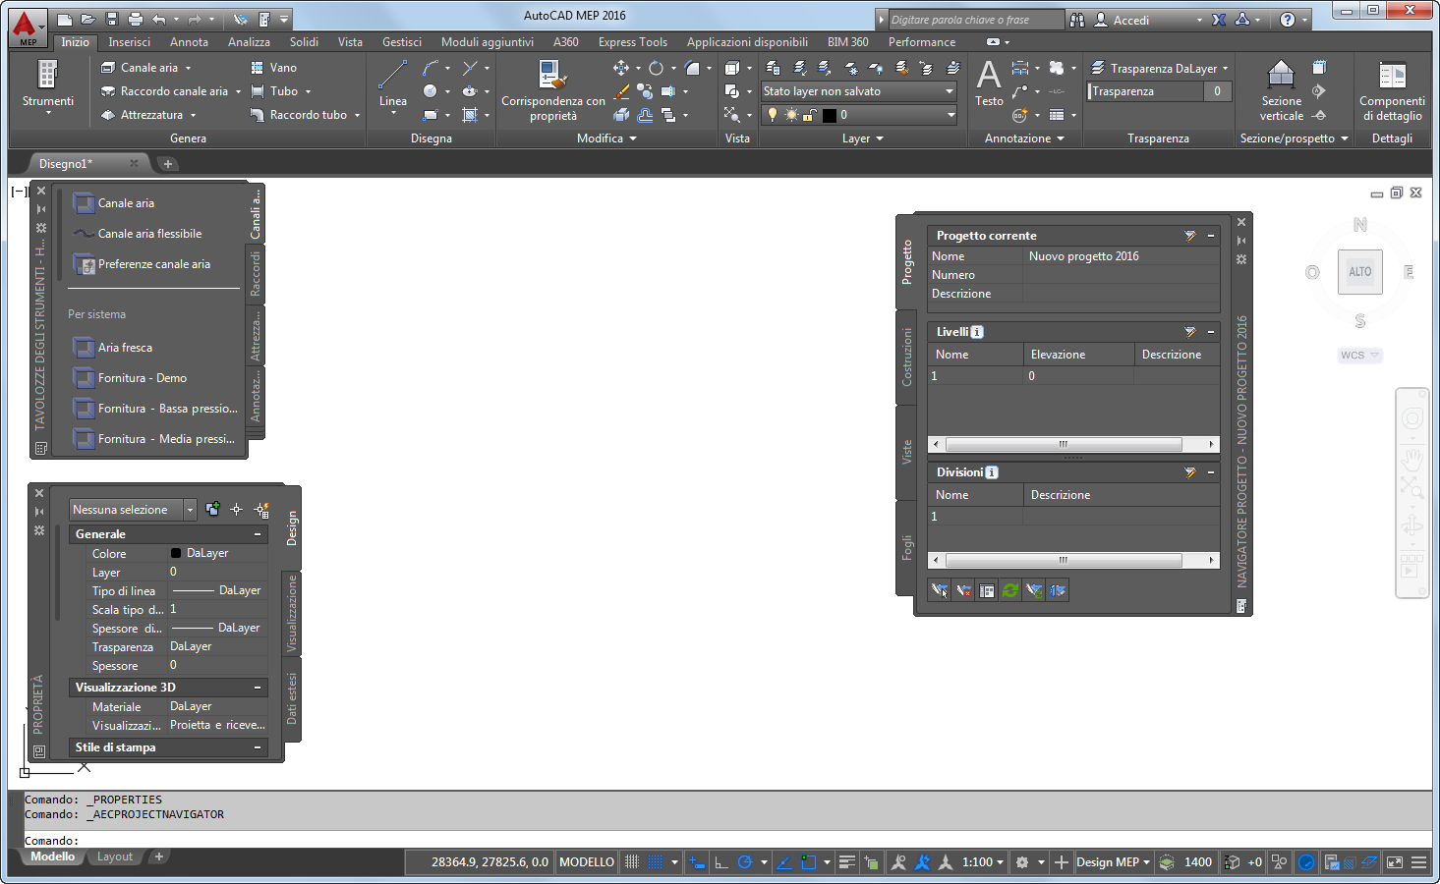The height and width of the screenshot is (884, 1440).
Task: Open the AutoCAD MEP application menu button
Action: pos(27,28)
